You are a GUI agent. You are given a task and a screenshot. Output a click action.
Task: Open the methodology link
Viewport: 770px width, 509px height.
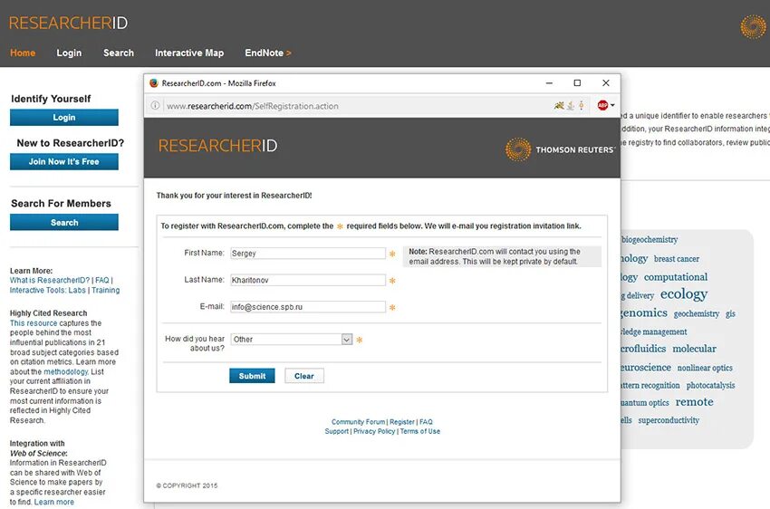(x=66, y=371)
